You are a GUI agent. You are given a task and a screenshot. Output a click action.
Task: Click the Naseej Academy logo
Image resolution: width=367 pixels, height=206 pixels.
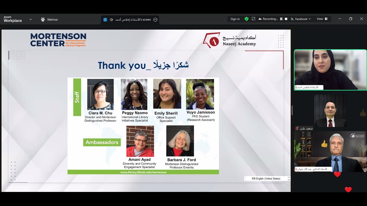click(229, 40)
